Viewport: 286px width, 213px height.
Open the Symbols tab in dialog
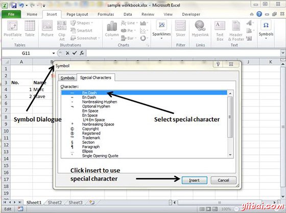(x=67, y=78)
